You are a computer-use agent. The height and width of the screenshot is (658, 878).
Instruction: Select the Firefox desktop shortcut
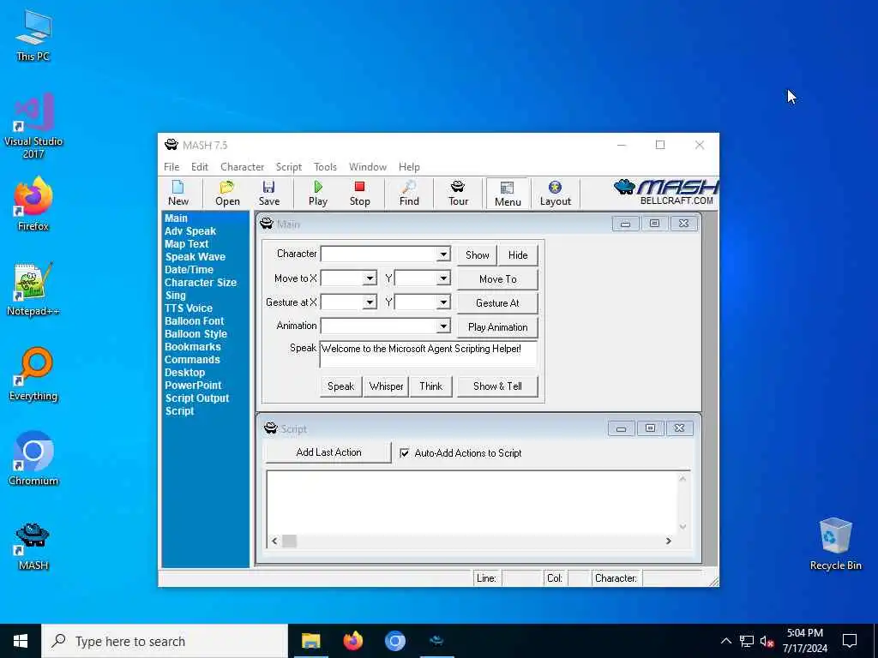tap(33, 204)
